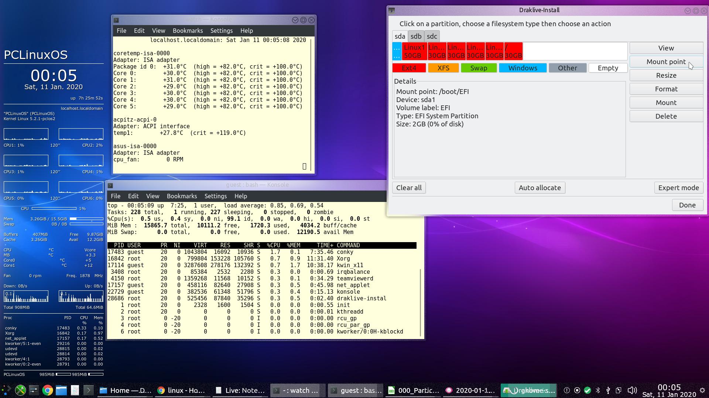Activate the guest bash Konsole taskbar entry
The width and height of the screenshot is (709, 398).
pyautogui.click(x=355, y=390)
